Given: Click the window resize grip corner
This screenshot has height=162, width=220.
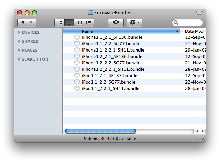Looking at the screenshot, I should (x=203, y=139).
